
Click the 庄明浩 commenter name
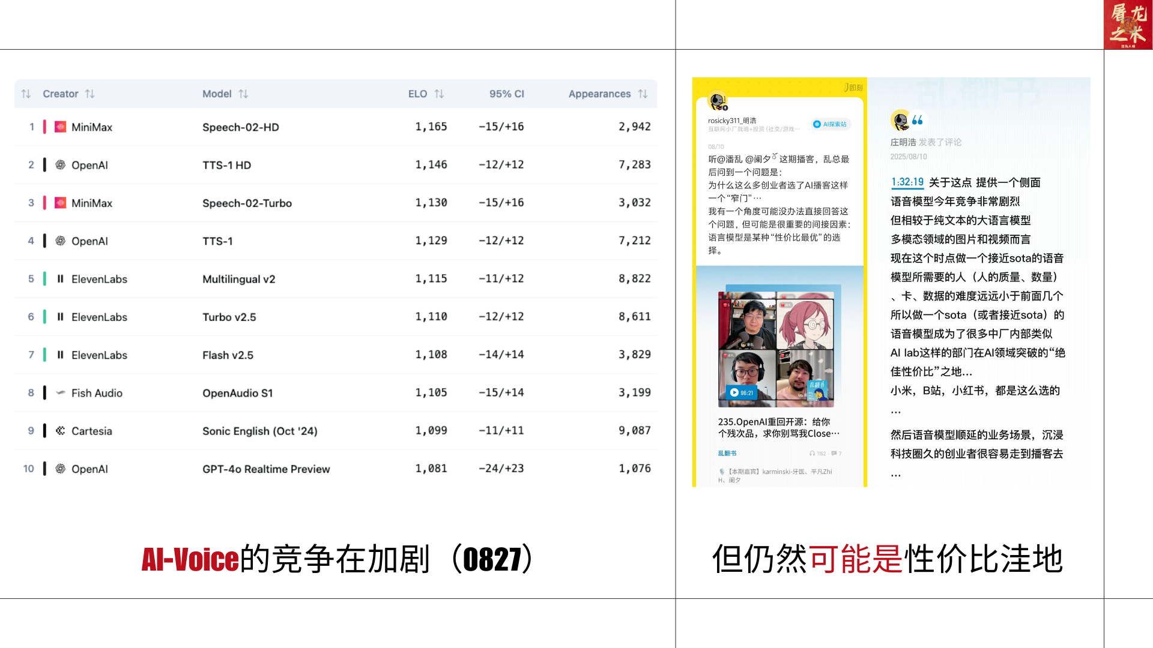pyautogui.click(x=903, y=142)
